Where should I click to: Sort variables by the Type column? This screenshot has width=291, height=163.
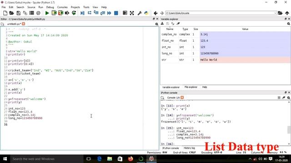pyautogui.click(x=185, y=29)
